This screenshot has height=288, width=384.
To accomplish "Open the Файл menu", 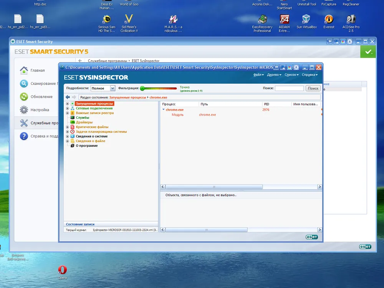I will tap(258, 75).
